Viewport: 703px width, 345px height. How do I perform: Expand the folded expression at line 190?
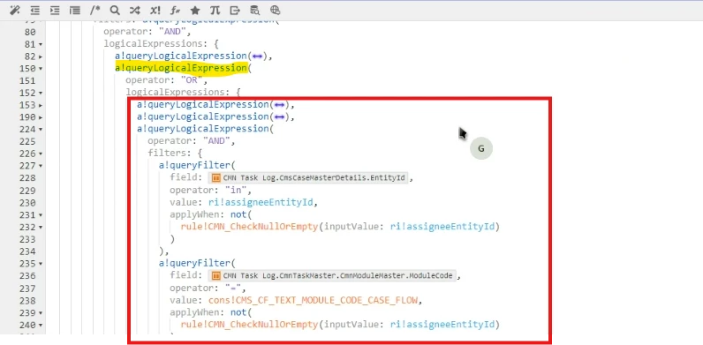[41, 117]
